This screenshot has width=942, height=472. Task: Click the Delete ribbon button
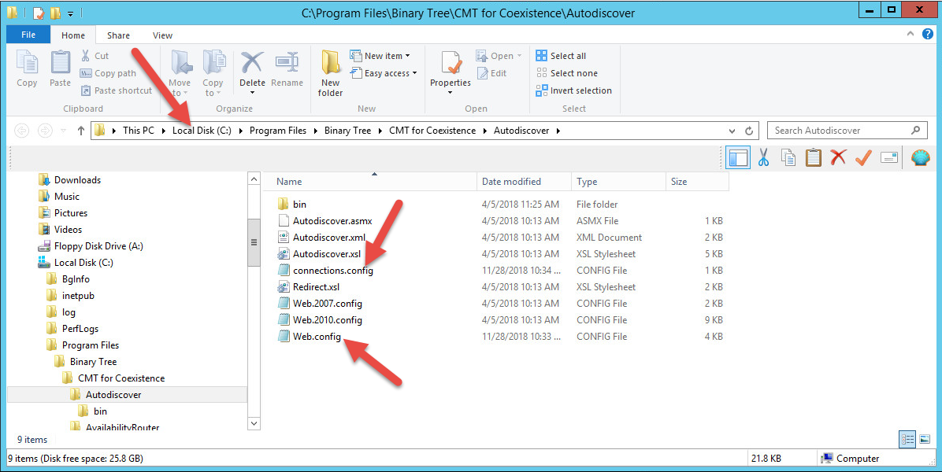[252, 73]
